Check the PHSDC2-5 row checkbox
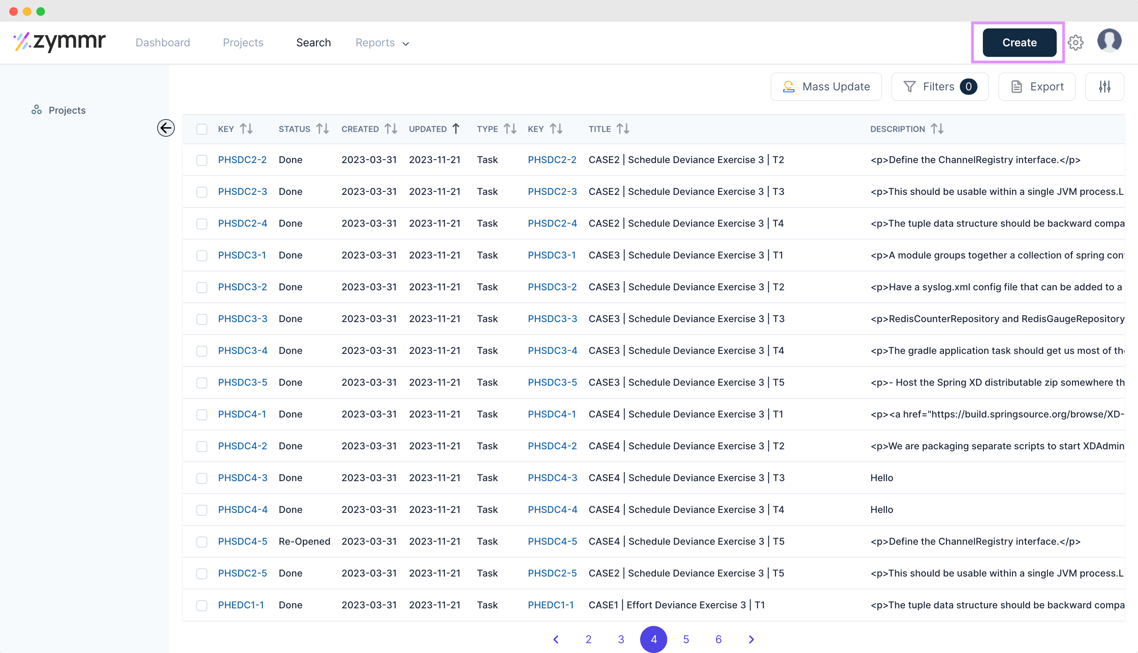This screenshot has width=1138, height=653. [202, 573]
